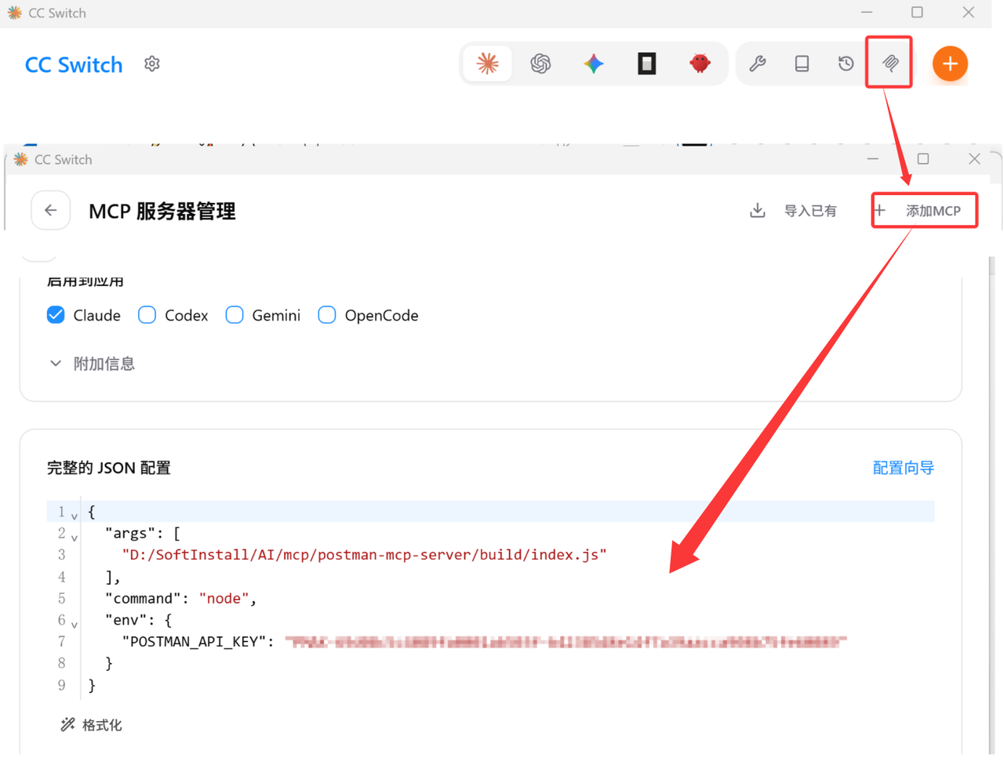
Task: Open the MCP server management icon
Action: pos(889,63)
